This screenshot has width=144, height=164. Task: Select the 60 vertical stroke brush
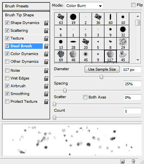pyautogui.click(x=111, y=19)
